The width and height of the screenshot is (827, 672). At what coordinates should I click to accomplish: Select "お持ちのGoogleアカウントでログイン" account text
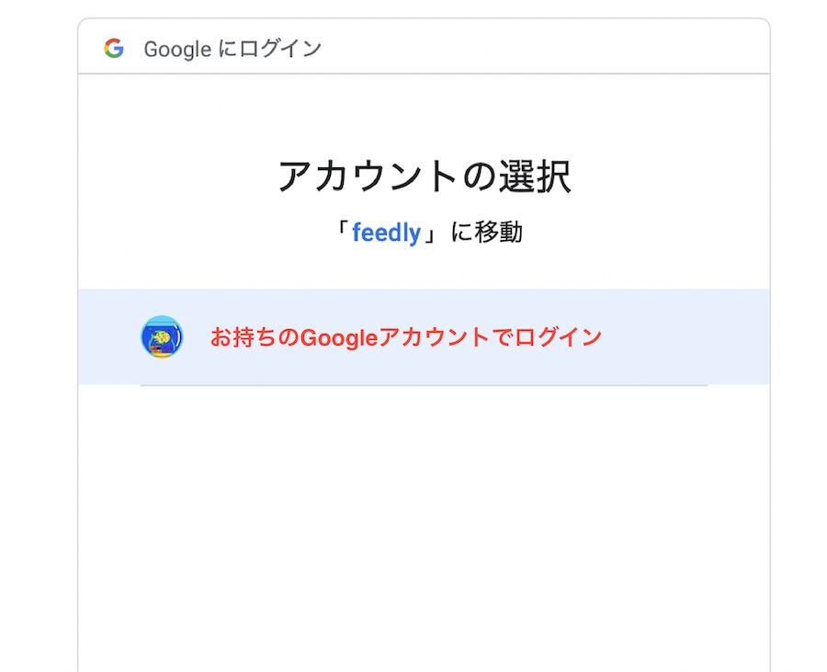[x=405, y=337]
